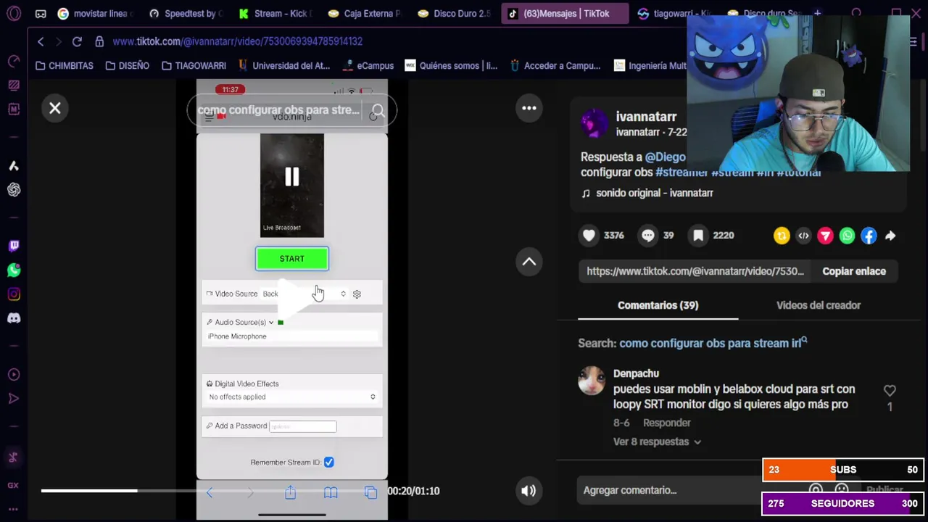Open Acceder a Campus bookmark
The height and width of the screenshot is (522, 928).
click(x=555, y=65)
